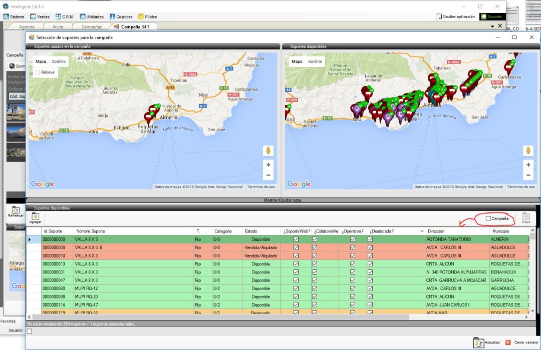
Task: Open the Ventas menu
Action: (40, 16)
